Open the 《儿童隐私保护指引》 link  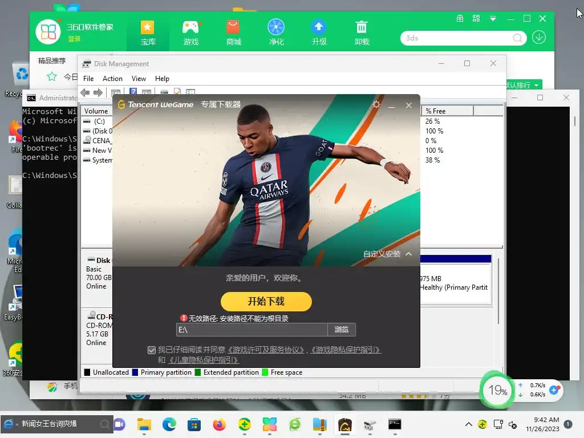tap(204, 360)
